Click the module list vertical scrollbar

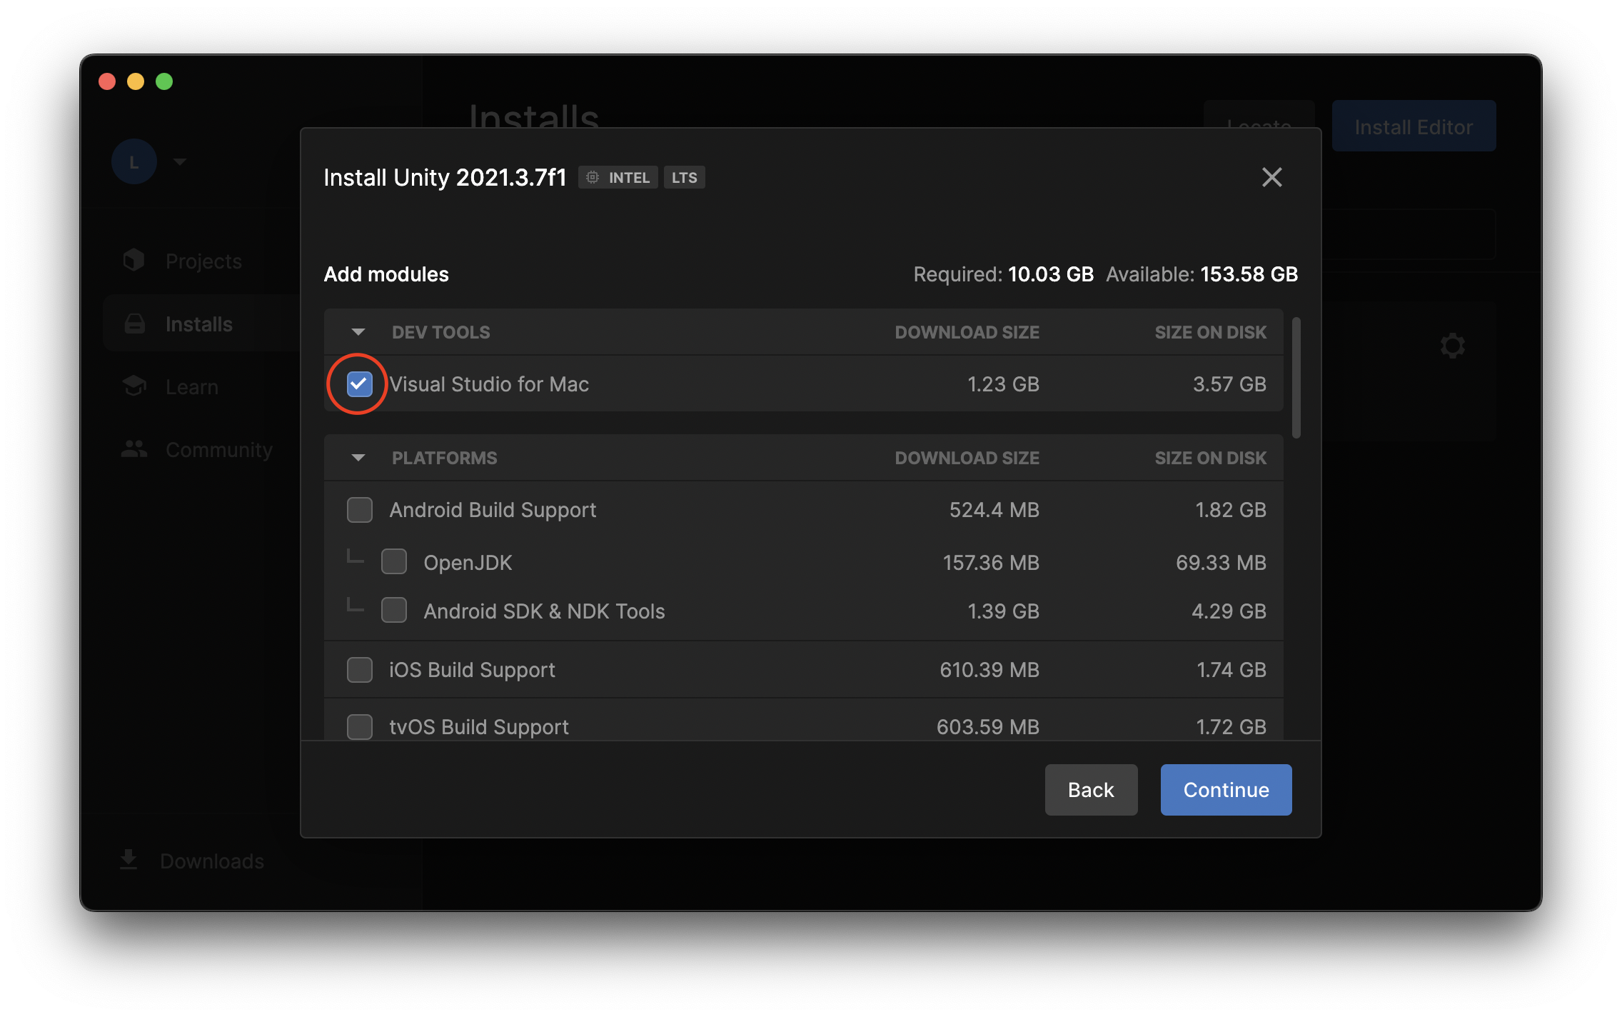pyautogui.click(x=1296, y=377)
